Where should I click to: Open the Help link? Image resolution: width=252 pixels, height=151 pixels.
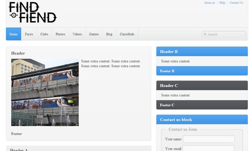click(x=222, y=3)
